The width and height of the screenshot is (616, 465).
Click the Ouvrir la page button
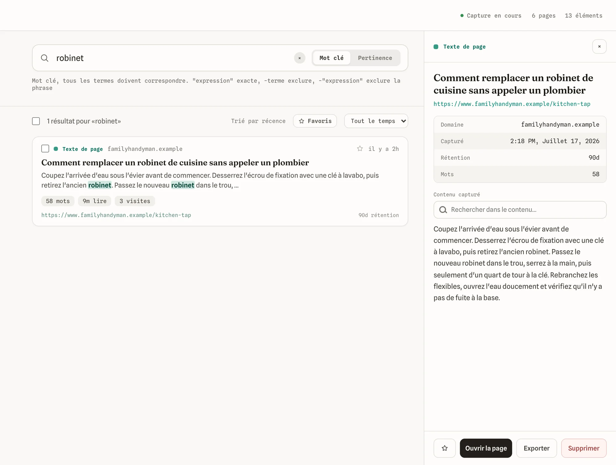(x=486, y=448)
